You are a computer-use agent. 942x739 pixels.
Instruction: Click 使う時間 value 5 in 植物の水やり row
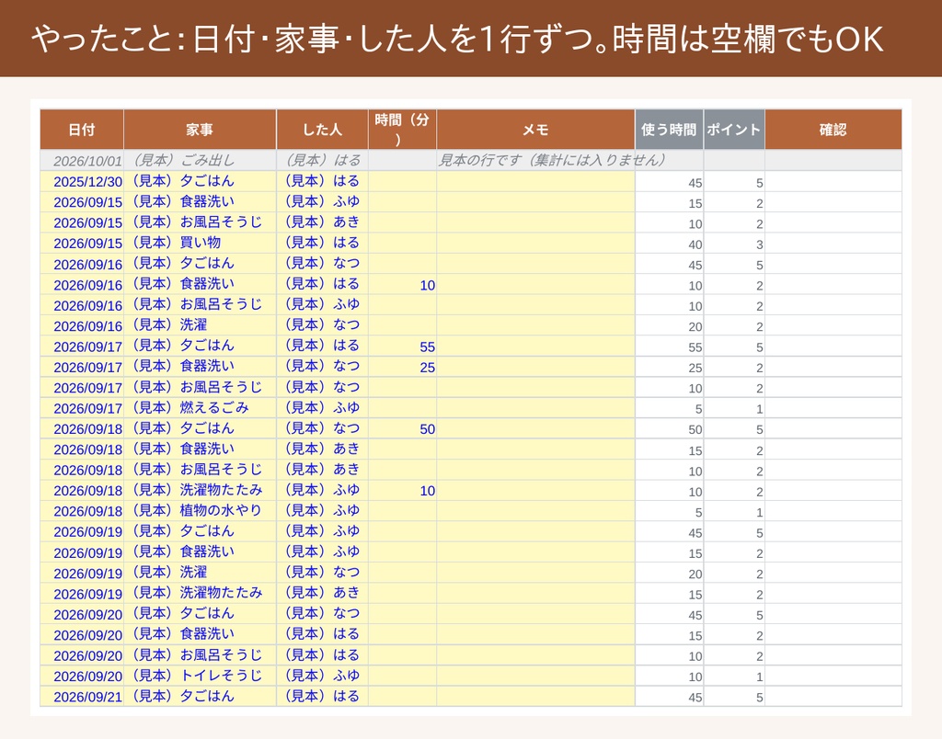pyautogui.click(x=669, y=511)
